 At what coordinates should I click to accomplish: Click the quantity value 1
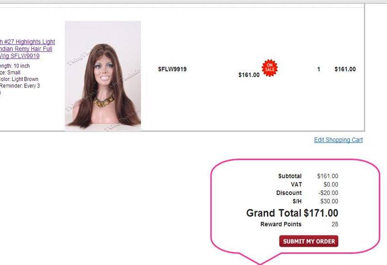[319, 69]
